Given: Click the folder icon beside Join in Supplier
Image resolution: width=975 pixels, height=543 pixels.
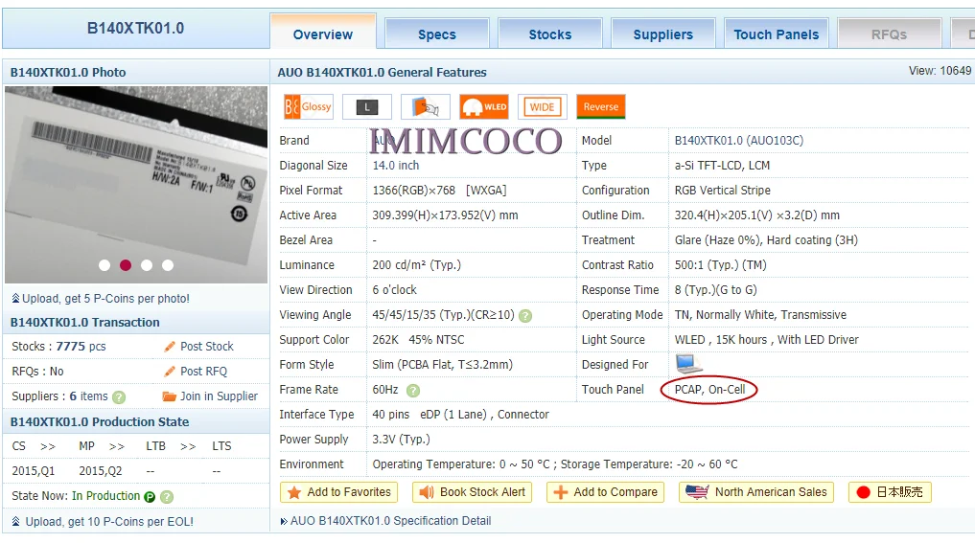Looking at the screenshot, I should click(169, 396).
